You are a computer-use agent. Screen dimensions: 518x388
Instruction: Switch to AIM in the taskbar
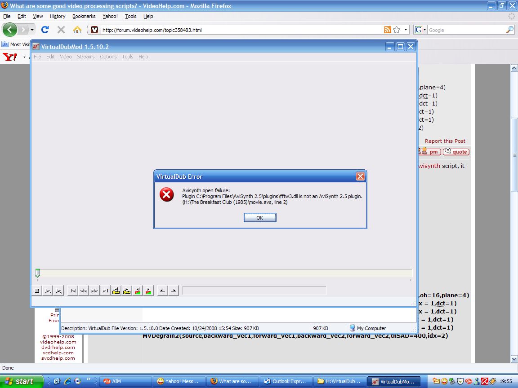pos(125,381)
